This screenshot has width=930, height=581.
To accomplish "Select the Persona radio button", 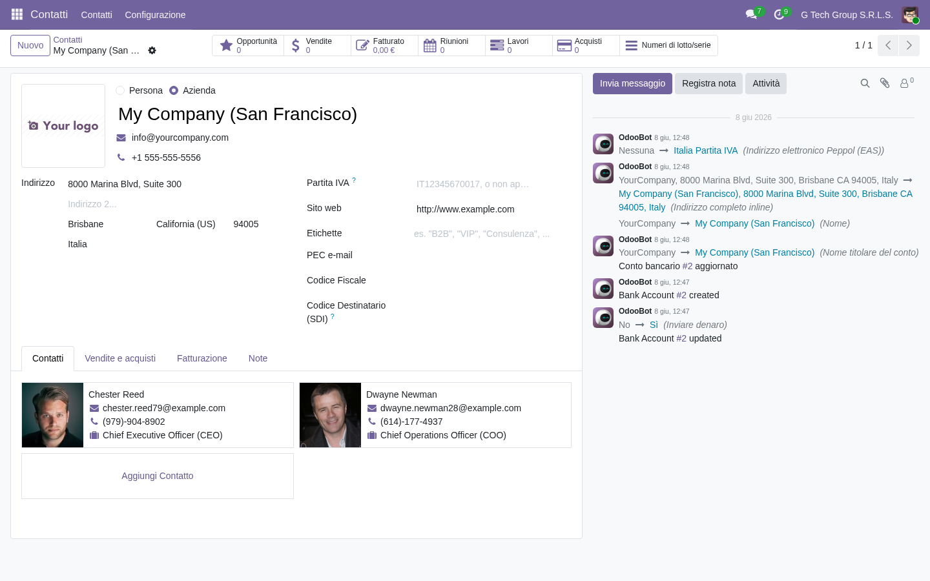I will 120,90.
